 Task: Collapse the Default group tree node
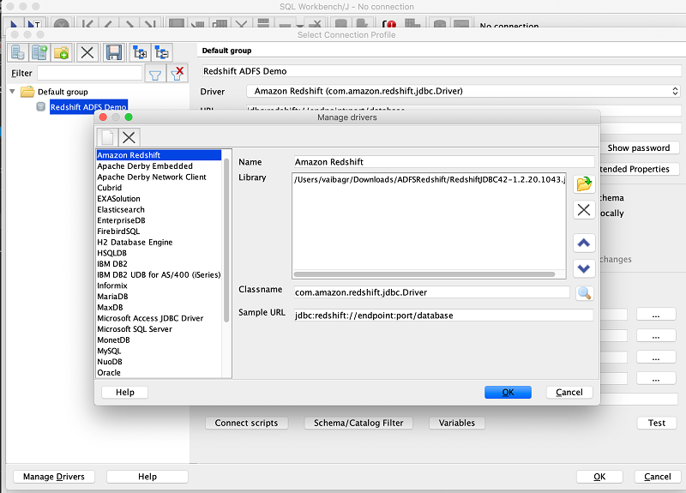pos(12,92)
